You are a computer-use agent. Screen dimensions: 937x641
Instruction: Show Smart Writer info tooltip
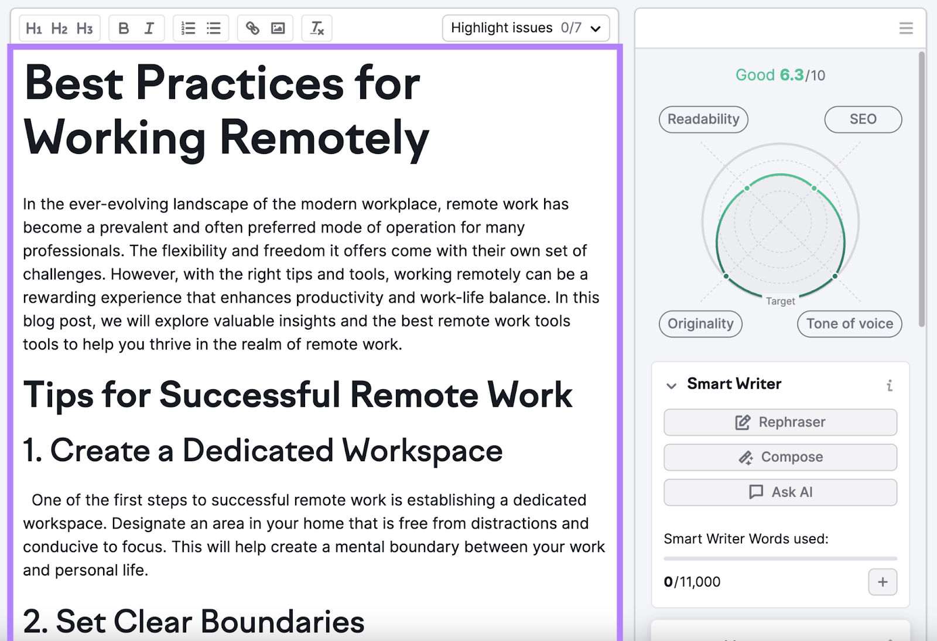(x=890, y=385)
